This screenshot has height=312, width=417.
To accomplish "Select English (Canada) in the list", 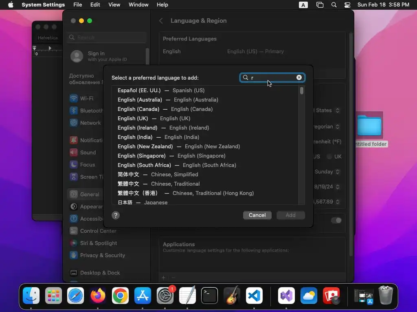I will coord(205,109).
